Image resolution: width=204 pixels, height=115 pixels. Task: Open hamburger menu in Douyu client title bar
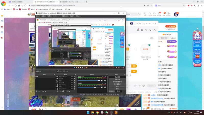point(146,24)
